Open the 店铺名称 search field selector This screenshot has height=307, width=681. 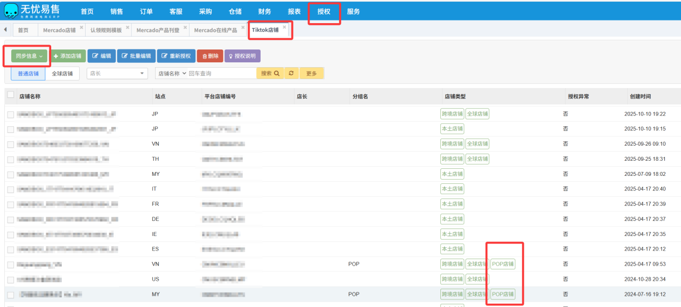coord(172,73)
